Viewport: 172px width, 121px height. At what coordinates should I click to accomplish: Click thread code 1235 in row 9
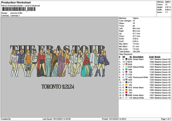pos(152,80)
